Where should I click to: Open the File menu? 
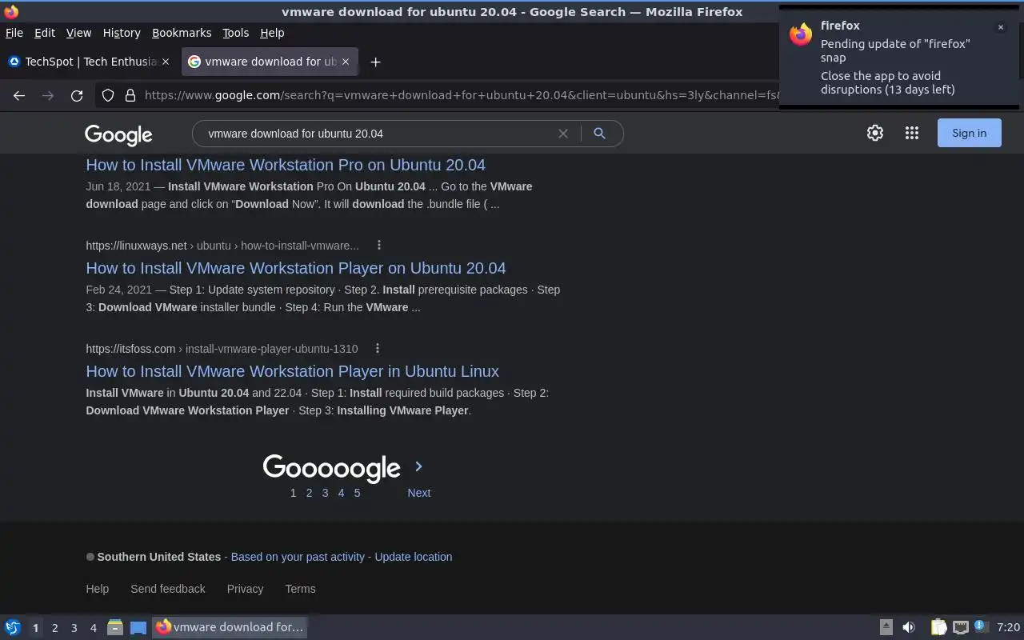14,33
